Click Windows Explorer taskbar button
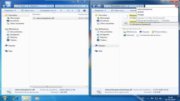Screen dimensions: 180x101 tap(26, 98)
